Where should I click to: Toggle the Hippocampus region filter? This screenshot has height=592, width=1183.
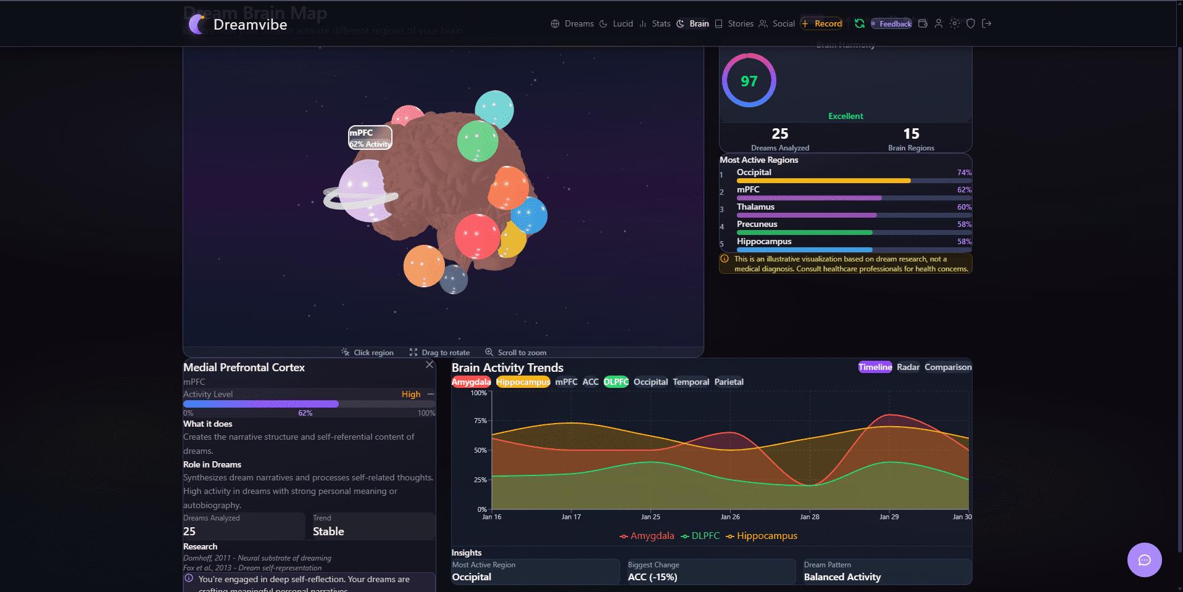[523, 382]
